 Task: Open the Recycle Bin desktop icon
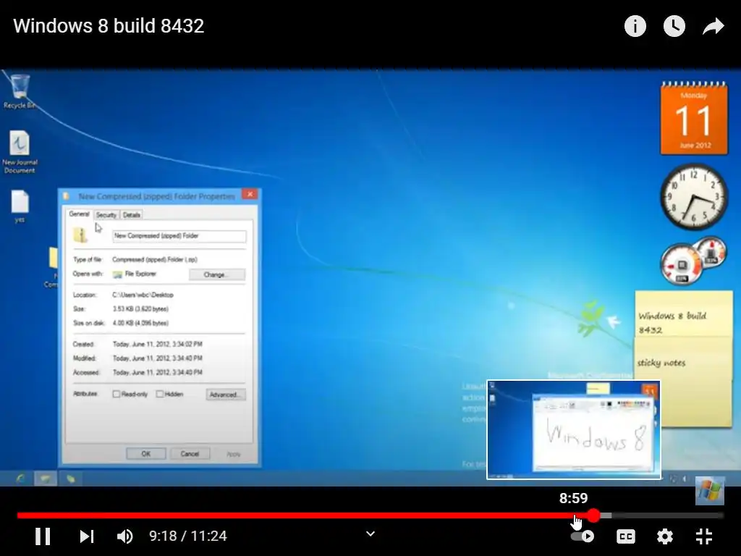tap(20, 92)
